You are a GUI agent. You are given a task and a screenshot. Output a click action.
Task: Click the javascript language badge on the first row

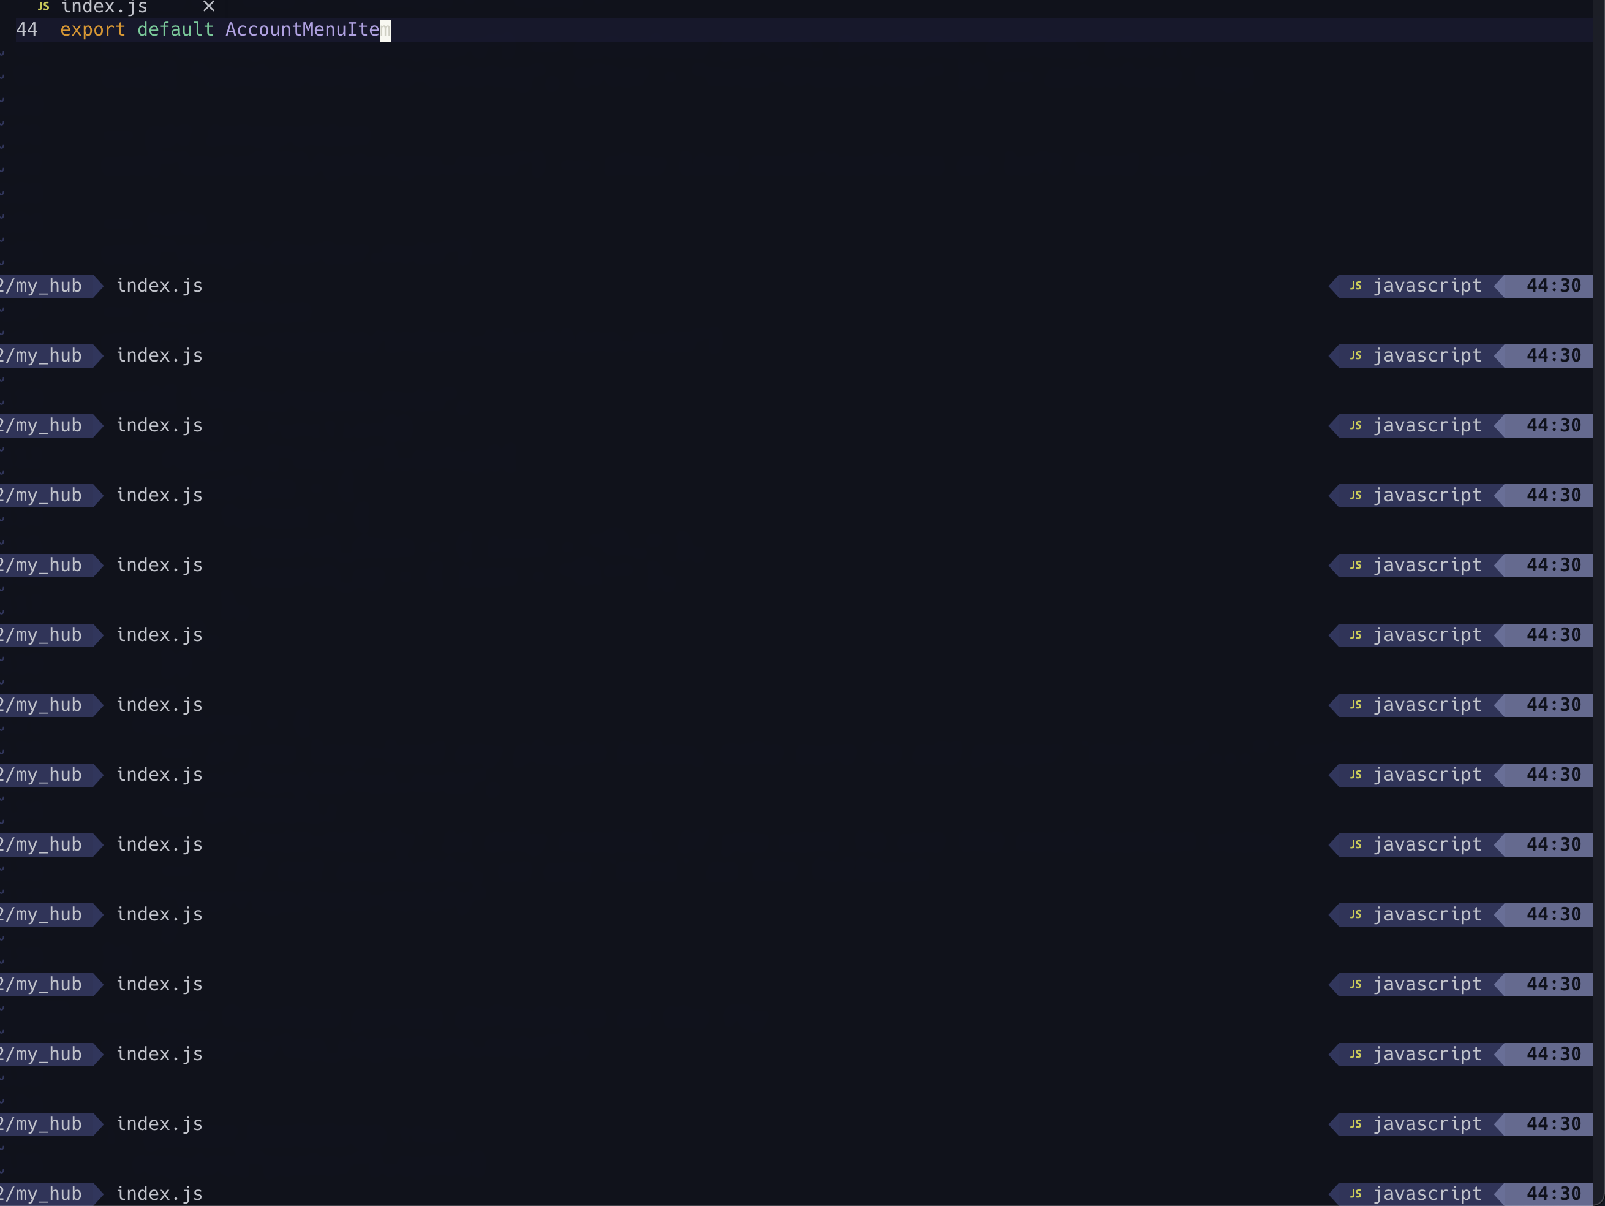(1427, 285)
